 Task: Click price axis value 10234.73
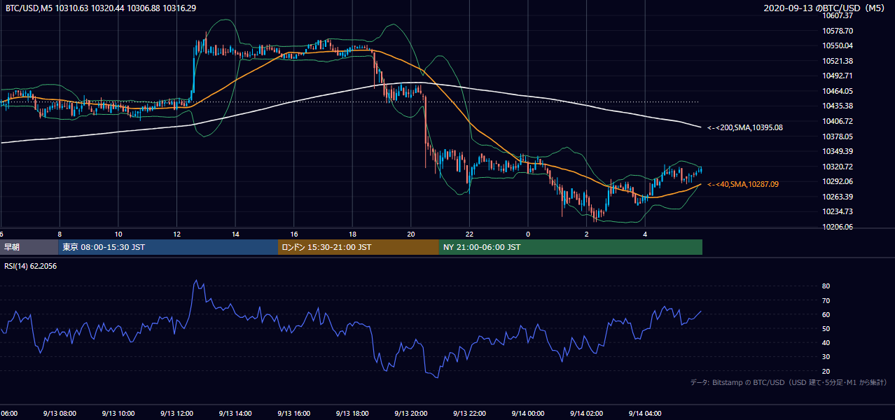coord(838,211)
